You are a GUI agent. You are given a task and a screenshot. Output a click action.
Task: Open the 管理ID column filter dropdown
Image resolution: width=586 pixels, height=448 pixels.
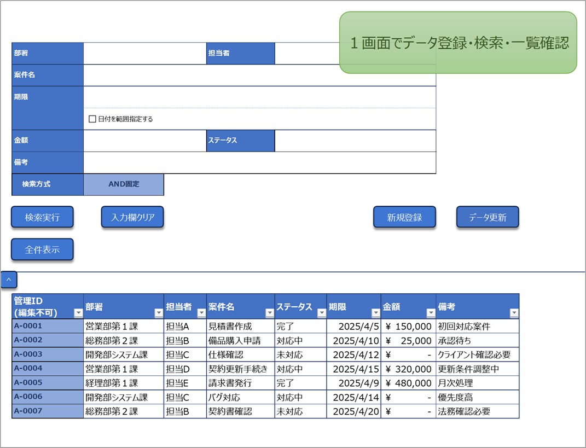pyautogui.click(x=78, y=313)
